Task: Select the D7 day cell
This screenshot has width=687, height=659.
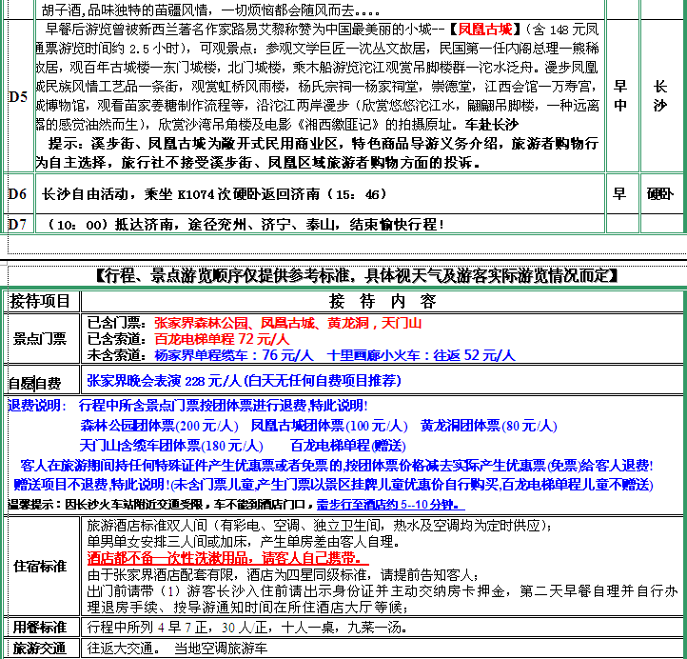Action: [17, 224]
